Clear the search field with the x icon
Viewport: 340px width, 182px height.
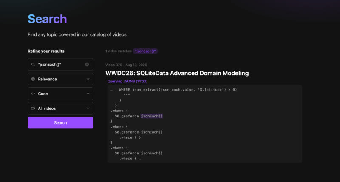(x=87, y=65)
